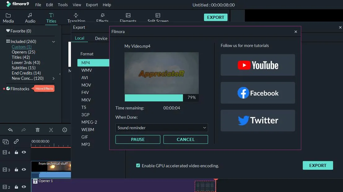Select the MP4 format
The height and width of the screenshot is (192, 343).
[93, 63]
